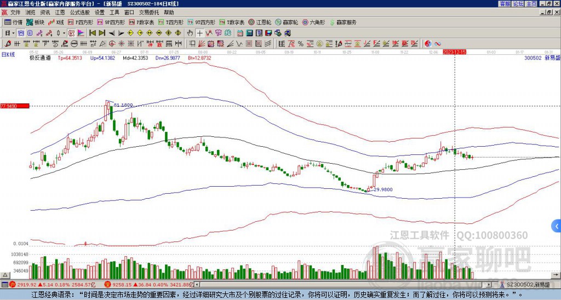
Task: Click horizontal scrollbar left arrow
Action: [x=197, y=285]
